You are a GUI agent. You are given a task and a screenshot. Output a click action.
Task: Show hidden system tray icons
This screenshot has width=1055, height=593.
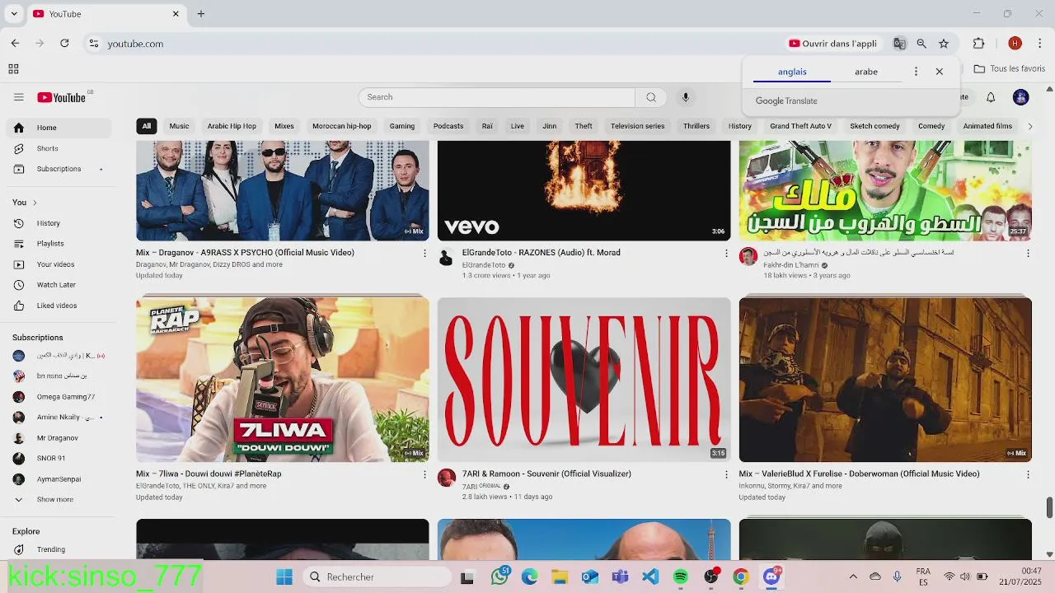point(853,577)
